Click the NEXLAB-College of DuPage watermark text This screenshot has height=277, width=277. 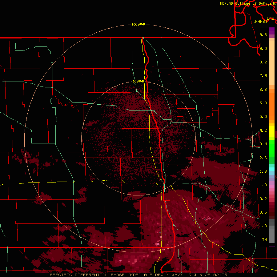click(246, 3)
